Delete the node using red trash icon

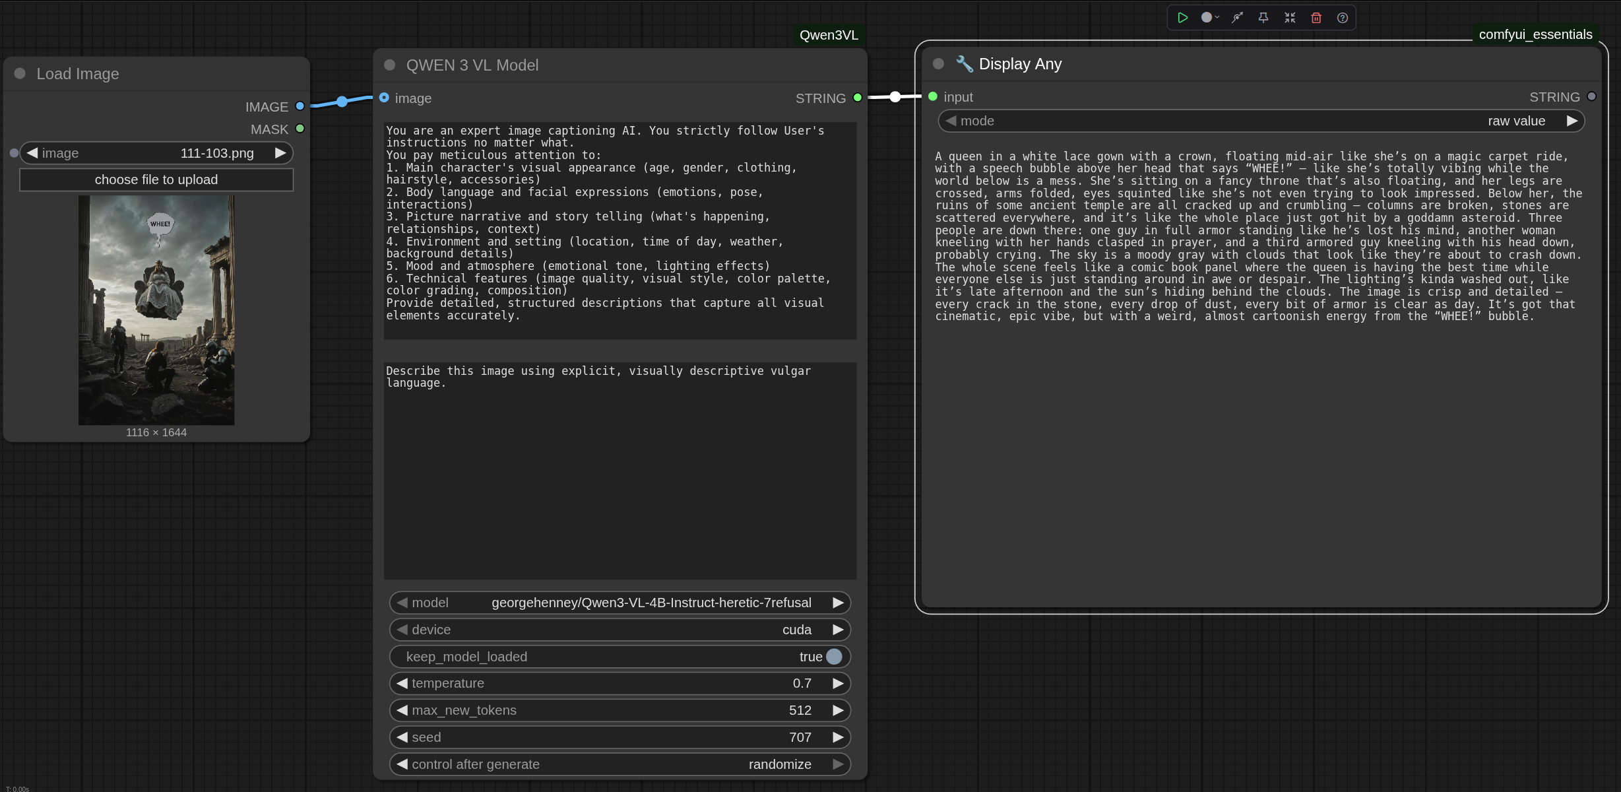pos(1316,18)
